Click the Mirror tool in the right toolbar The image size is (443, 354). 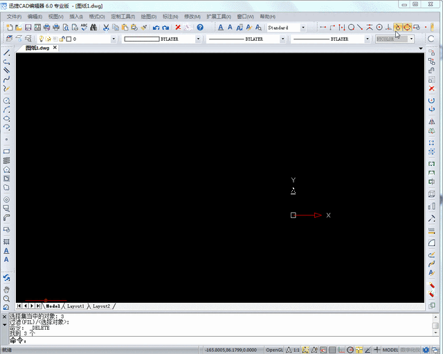coord(432,122)
